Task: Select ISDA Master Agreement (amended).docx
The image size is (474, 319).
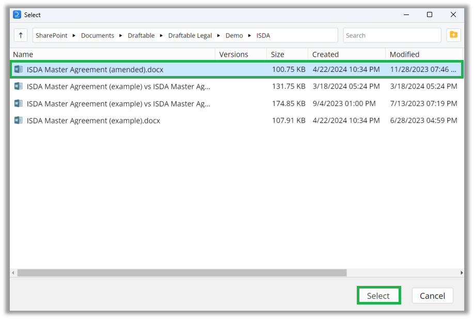Action: (x=236, y=69)
